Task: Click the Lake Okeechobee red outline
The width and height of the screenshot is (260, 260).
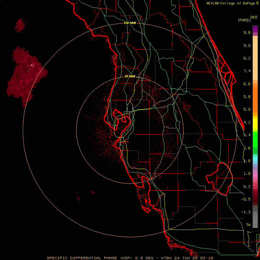Action: pyautogui.click(x=219, y=179)
